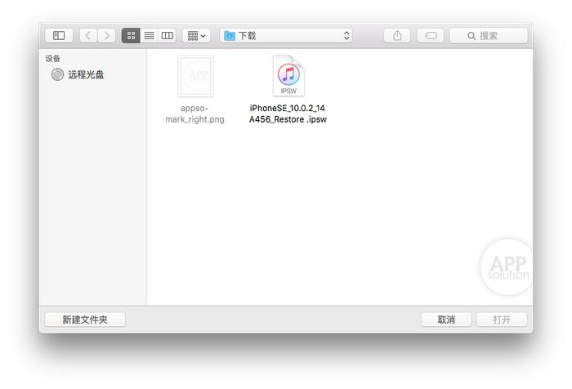572x389 pixels.
Task: Go forward with the right arrow
Action: [x=106, y=35]
